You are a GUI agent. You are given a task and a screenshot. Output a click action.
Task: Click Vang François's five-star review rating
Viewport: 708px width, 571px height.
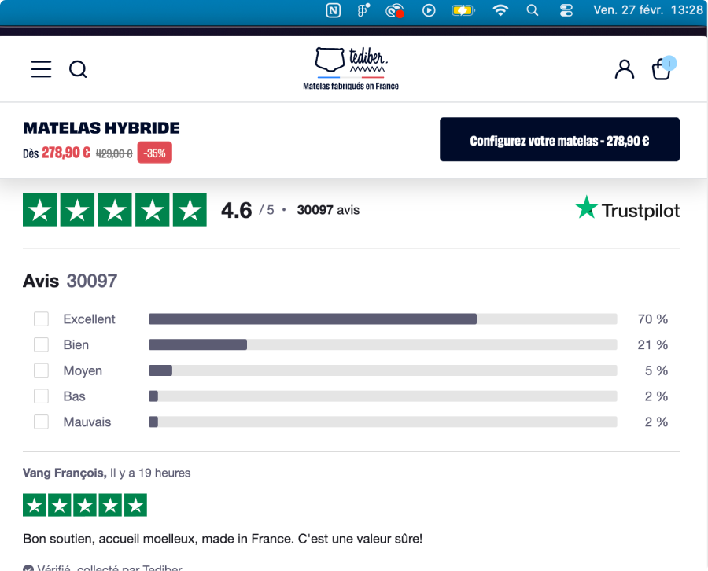click(x=85, y=505)
